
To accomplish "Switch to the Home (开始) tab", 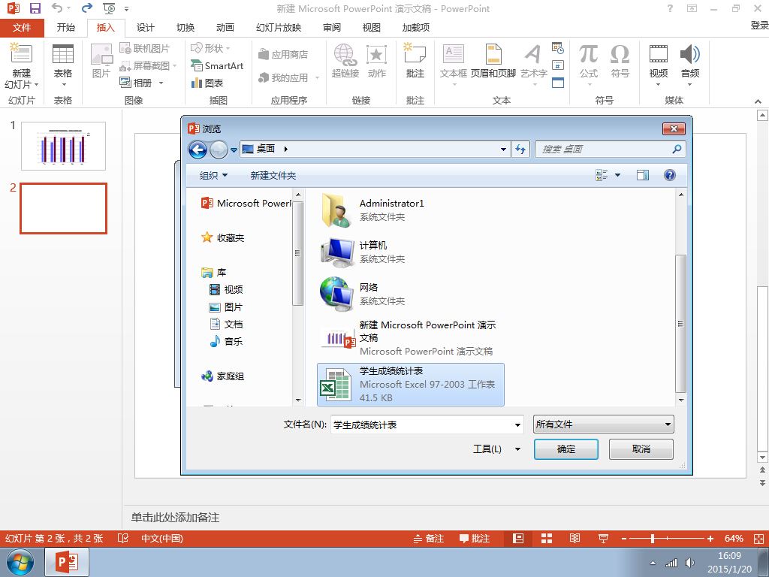I will coord(66,28).
